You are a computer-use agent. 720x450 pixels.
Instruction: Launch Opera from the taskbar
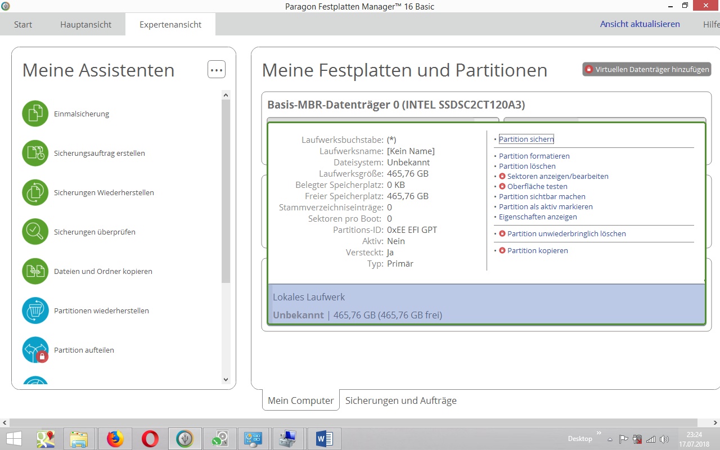pos(150,439)
